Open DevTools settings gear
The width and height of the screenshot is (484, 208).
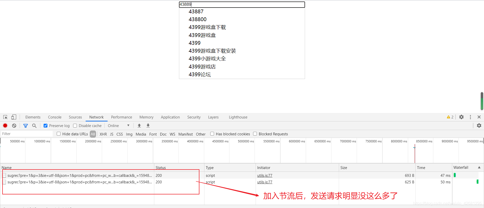point(461,117)
